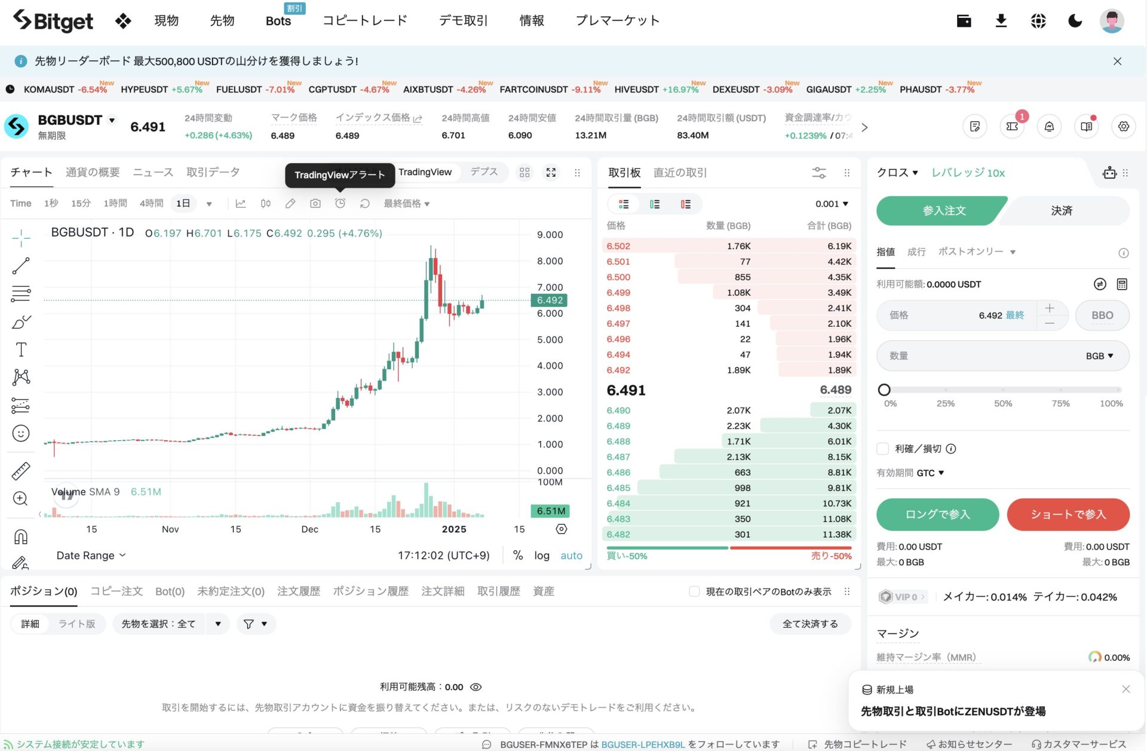Enable the magnet snapping tool
Image resolution: width=1147 pixels, height=751 pixels.
pyautogui.click(x=21, y=536)
